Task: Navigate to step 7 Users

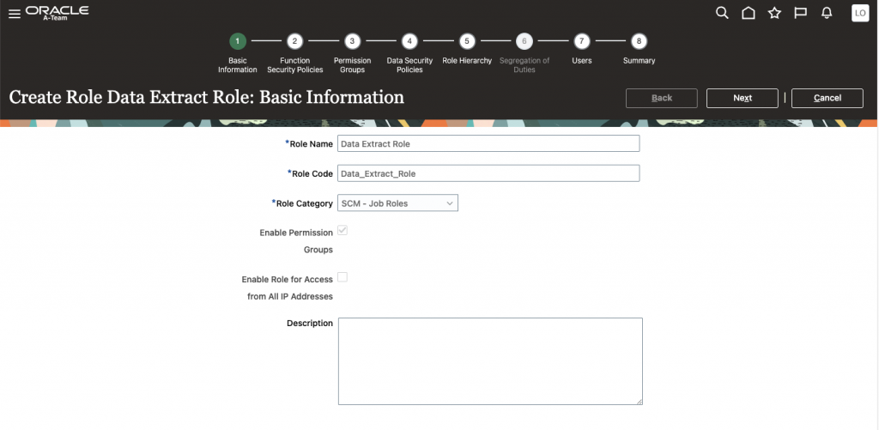Action: click(x=581, y=41)
